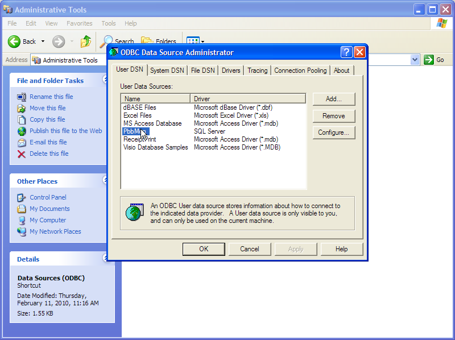
Task: Click the E-mail this file envelope icon
Action: point(22,142)
